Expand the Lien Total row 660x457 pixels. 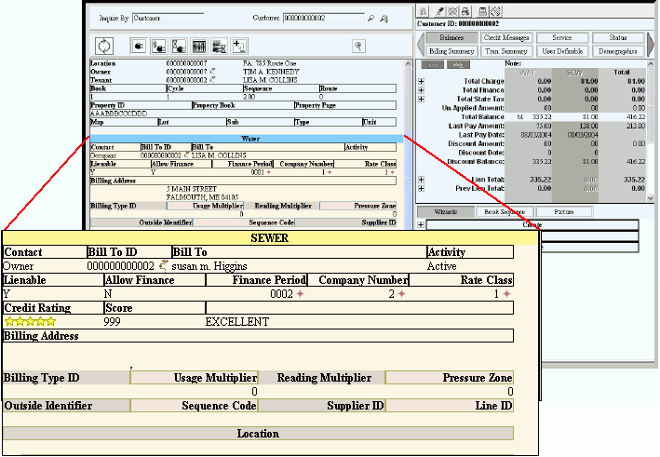421,179
